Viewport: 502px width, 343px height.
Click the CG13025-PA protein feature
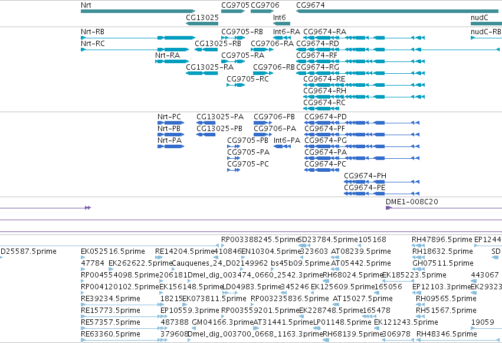[206, 123]
